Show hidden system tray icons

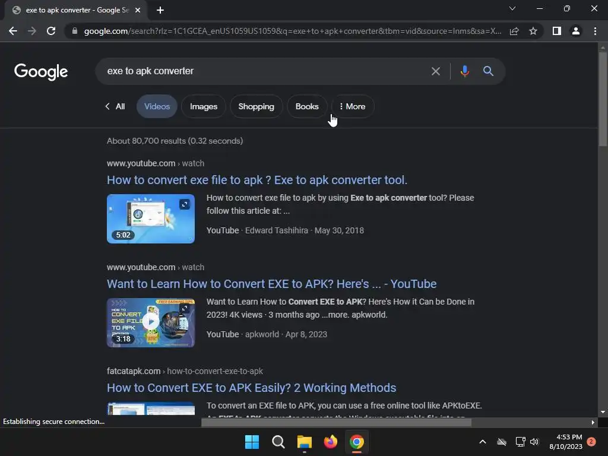(x=483, y=442)
